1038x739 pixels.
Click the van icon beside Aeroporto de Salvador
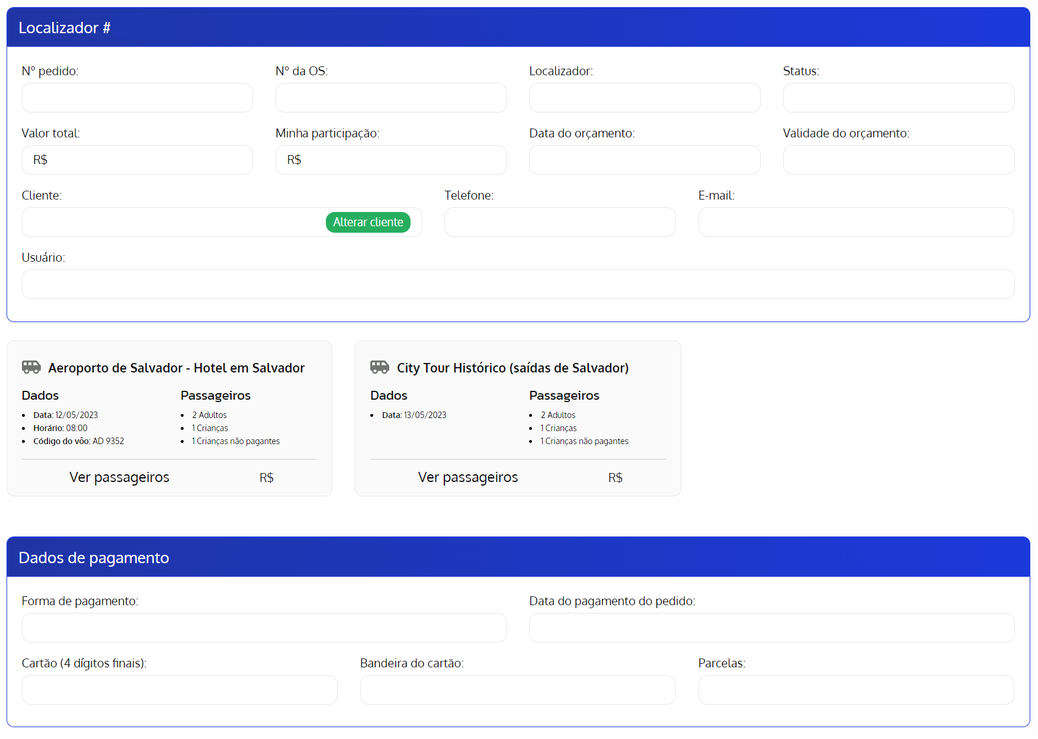coord(31,368)
